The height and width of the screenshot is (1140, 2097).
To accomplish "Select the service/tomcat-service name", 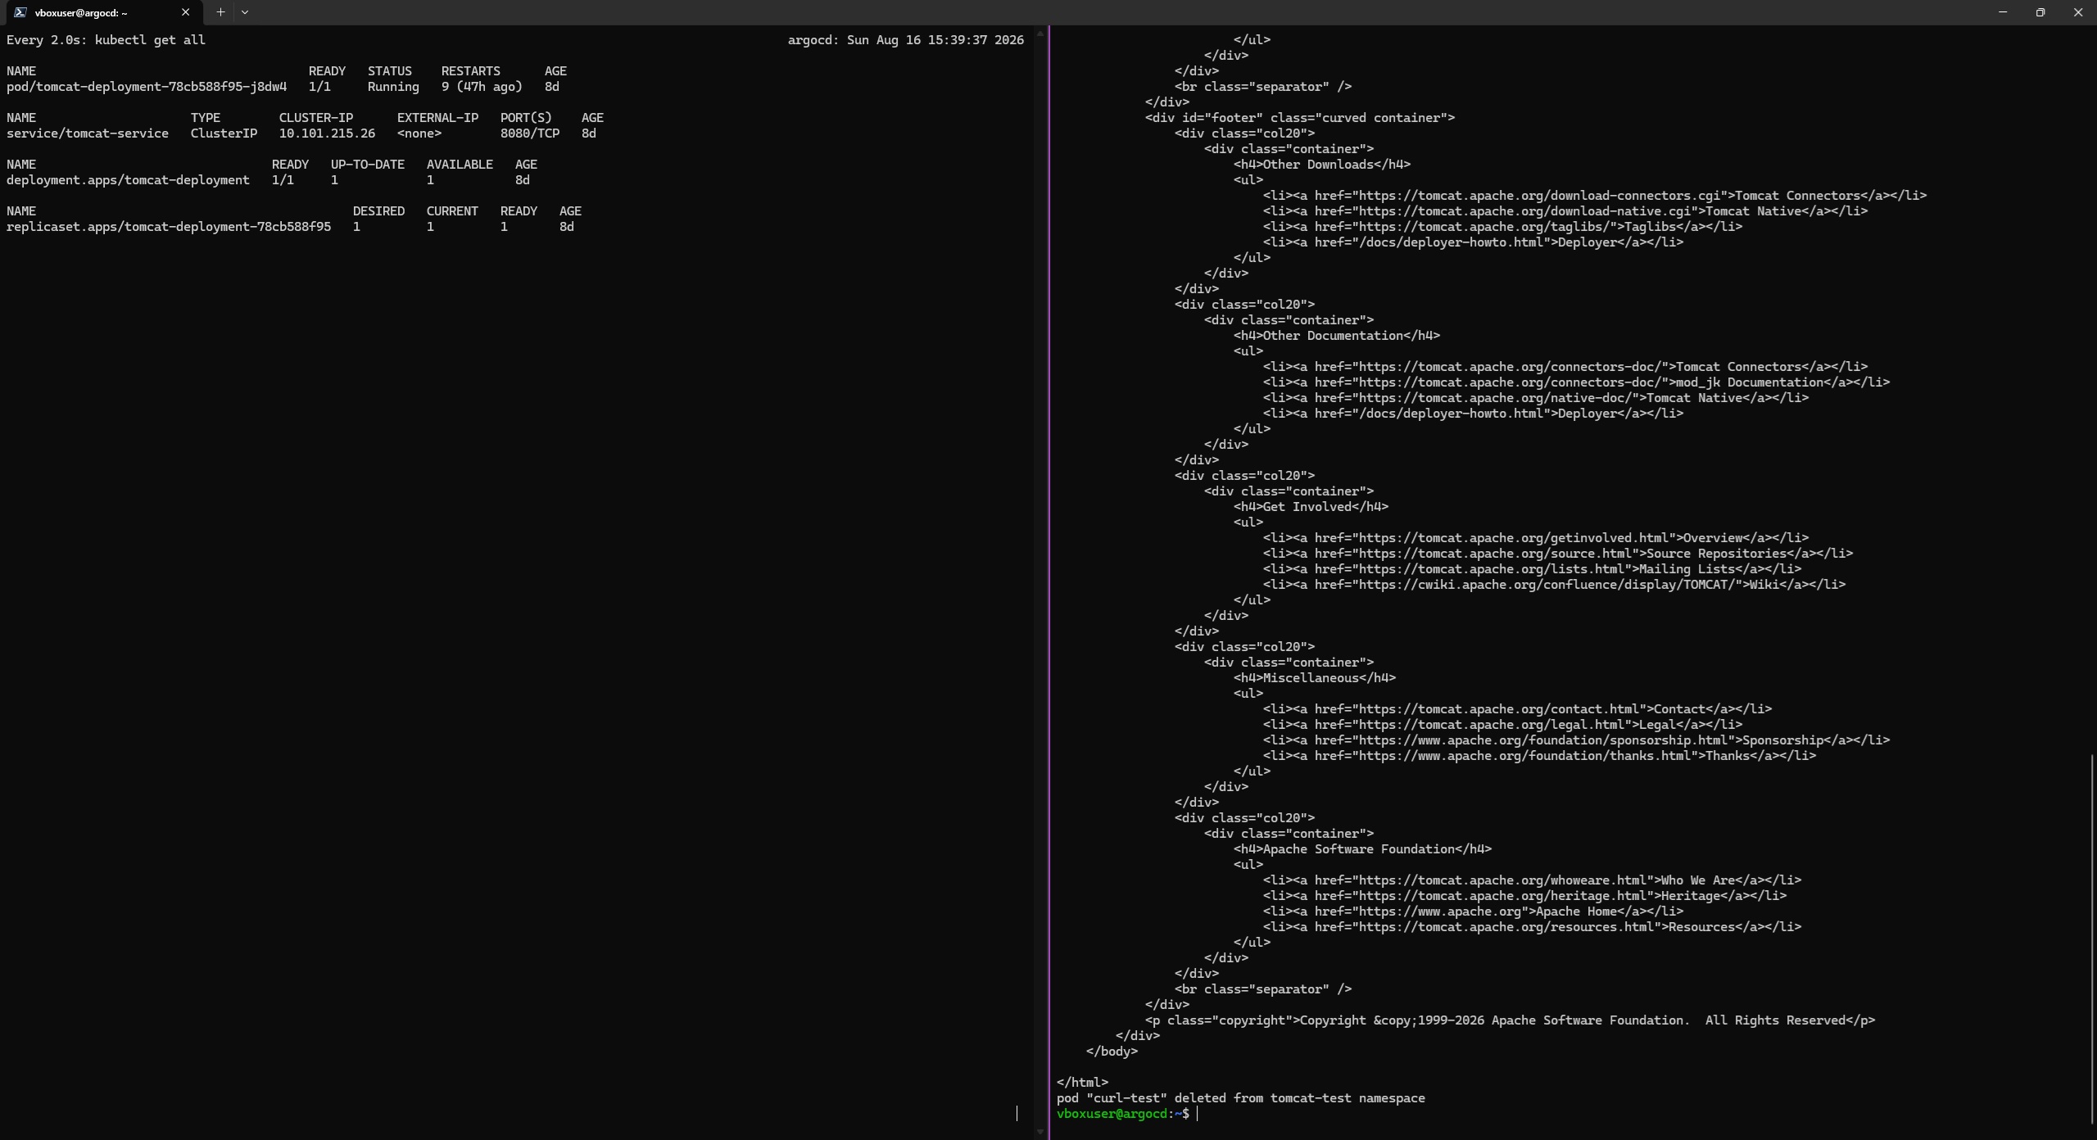I will (88, 133).
